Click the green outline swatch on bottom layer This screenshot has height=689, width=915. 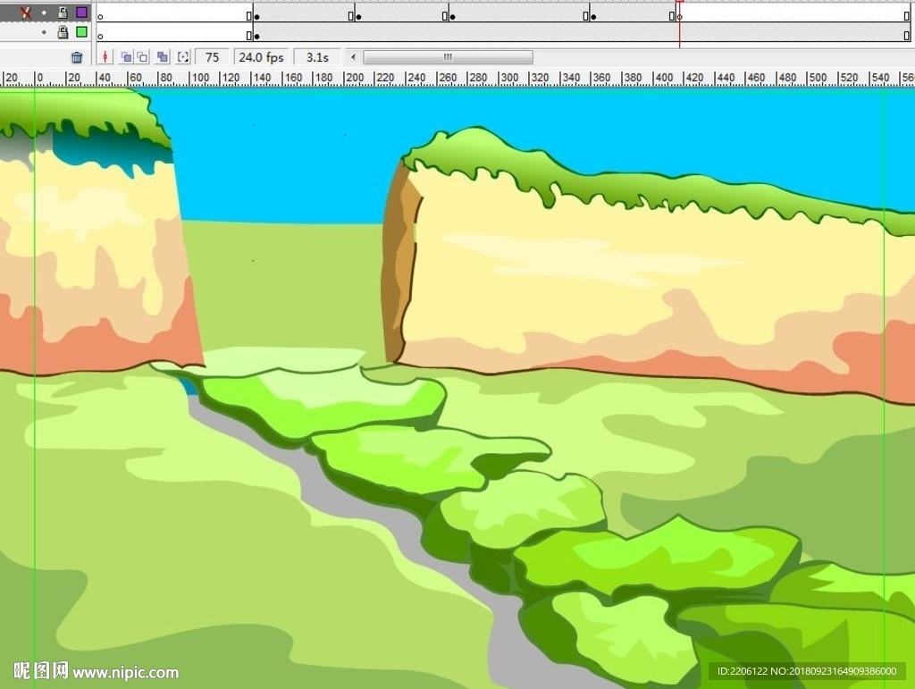pyautogui.click(x=81, y=32)
